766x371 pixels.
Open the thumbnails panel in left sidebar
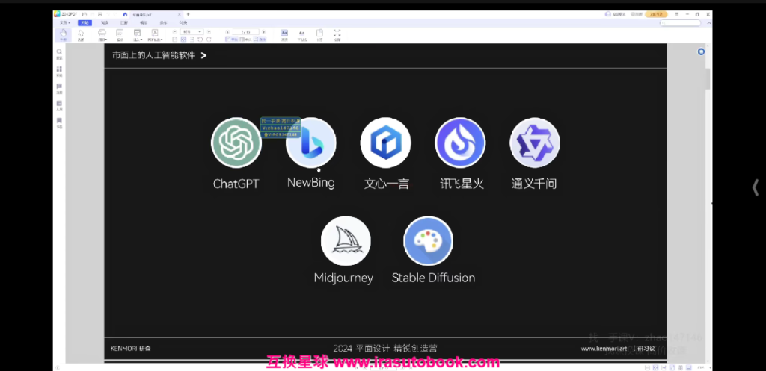point(59,69)
